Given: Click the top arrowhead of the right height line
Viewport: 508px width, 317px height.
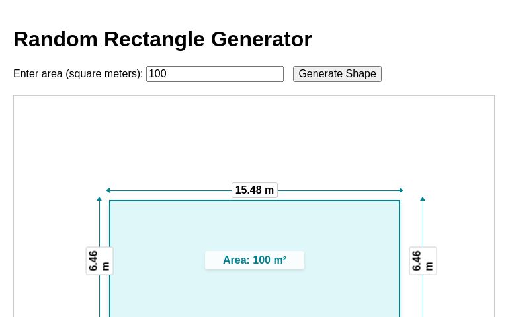Looking at the screenshot, I should click(x=423, y=199).
